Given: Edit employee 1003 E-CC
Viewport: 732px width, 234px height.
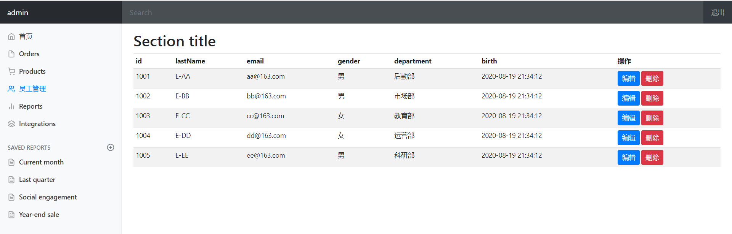Looking at the screenshot, I should 628,118.
